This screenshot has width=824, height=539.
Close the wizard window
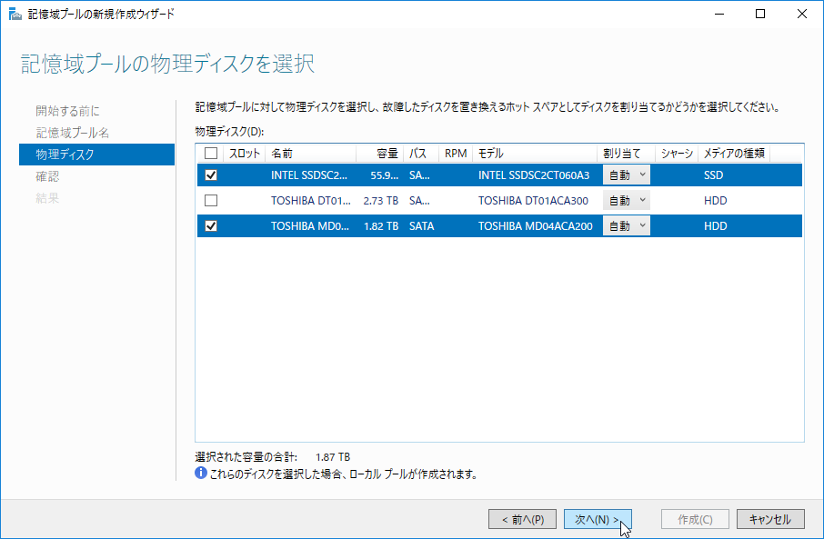point(801,14)
